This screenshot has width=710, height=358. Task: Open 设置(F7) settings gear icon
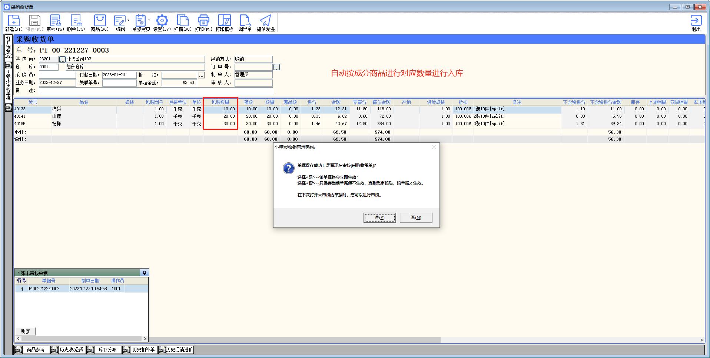click(162, 23)
